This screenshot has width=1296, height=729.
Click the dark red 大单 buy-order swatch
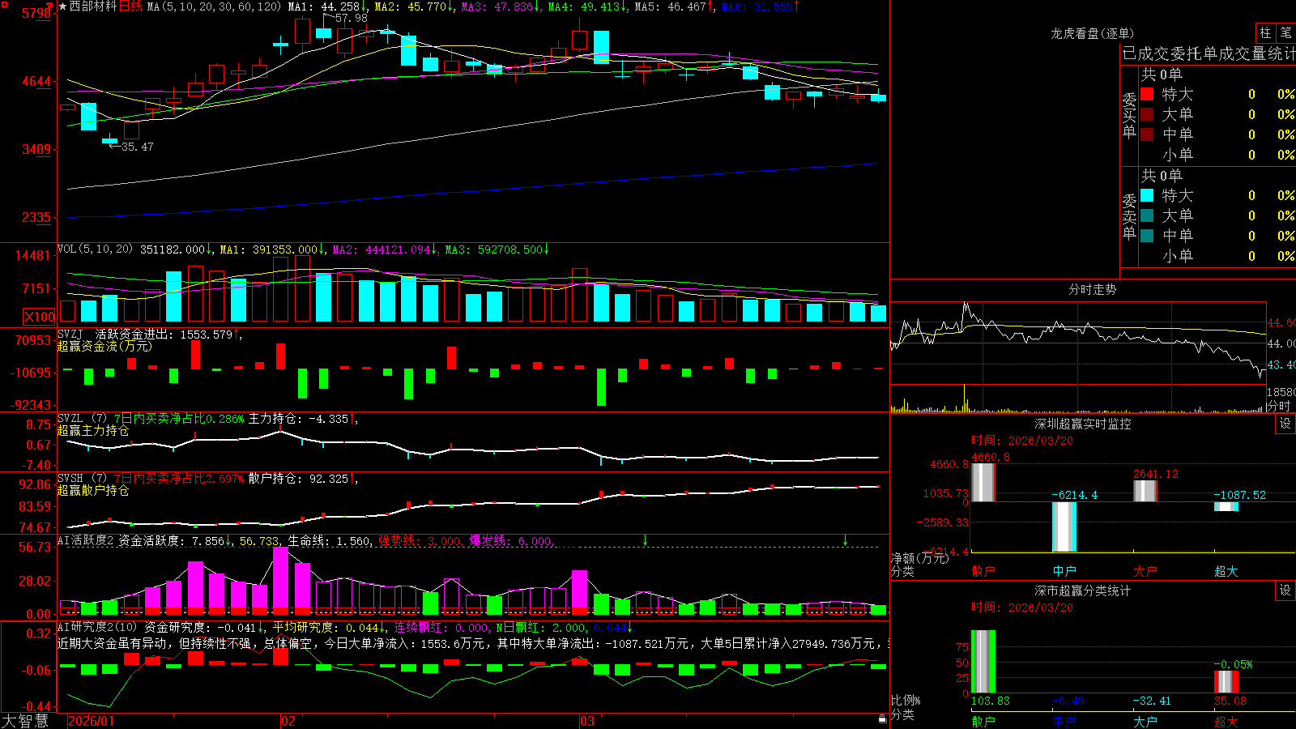(1147, 114)
